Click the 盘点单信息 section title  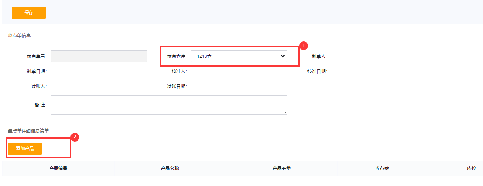point(19,36)
